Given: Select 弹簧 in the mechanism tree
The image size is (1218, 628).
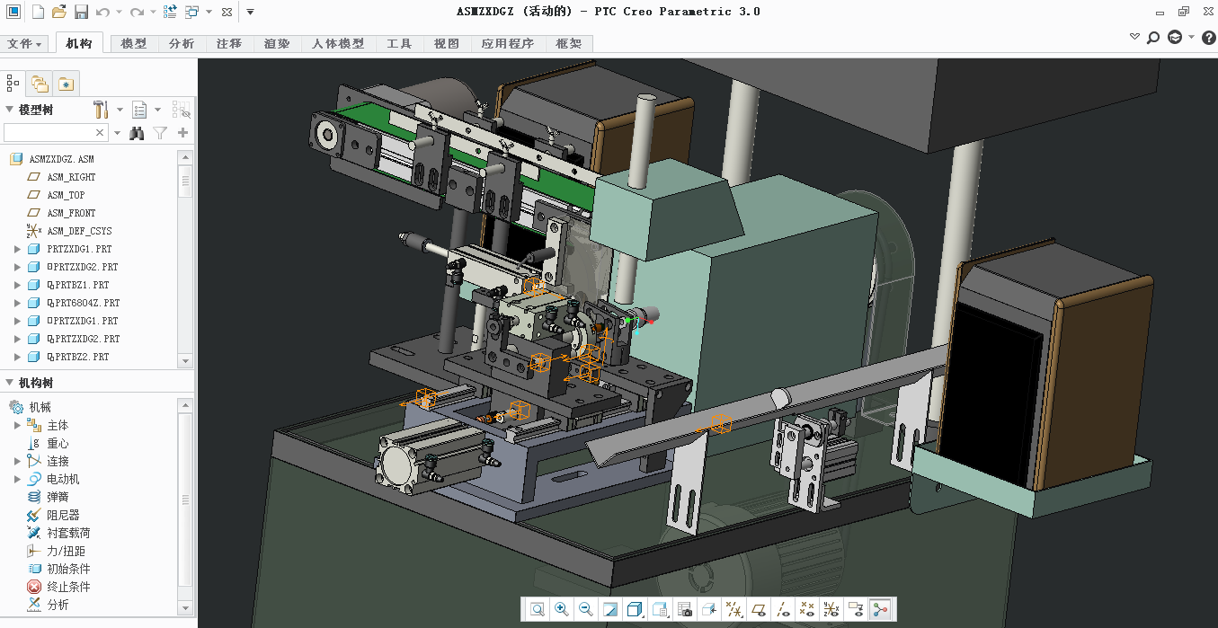Looking at the screenshot, I should 58,497.
